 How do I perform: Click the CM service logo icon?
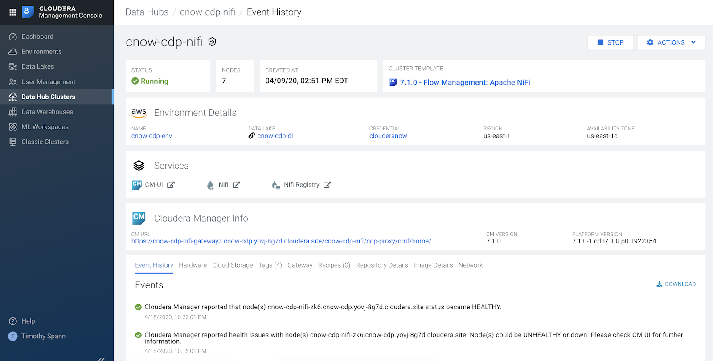tap(137, 185)
